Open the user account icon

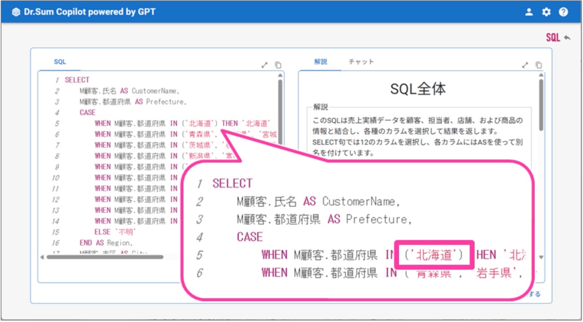pos(529,12)
